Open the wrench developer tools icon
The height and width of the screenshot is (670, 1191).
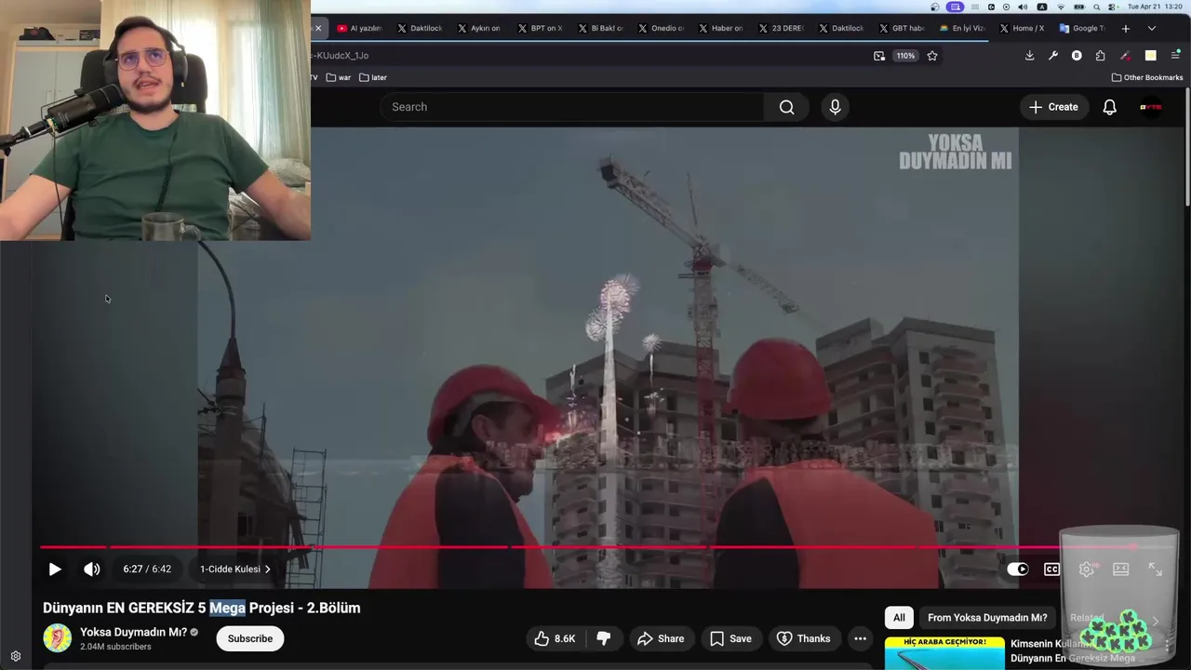[1052, 56]
